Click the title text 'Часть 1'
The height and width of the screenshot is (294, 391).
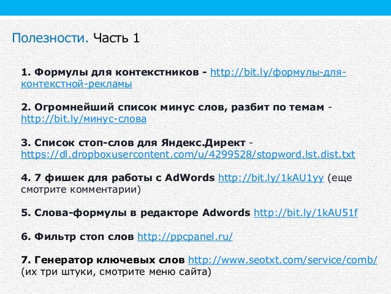116,38
